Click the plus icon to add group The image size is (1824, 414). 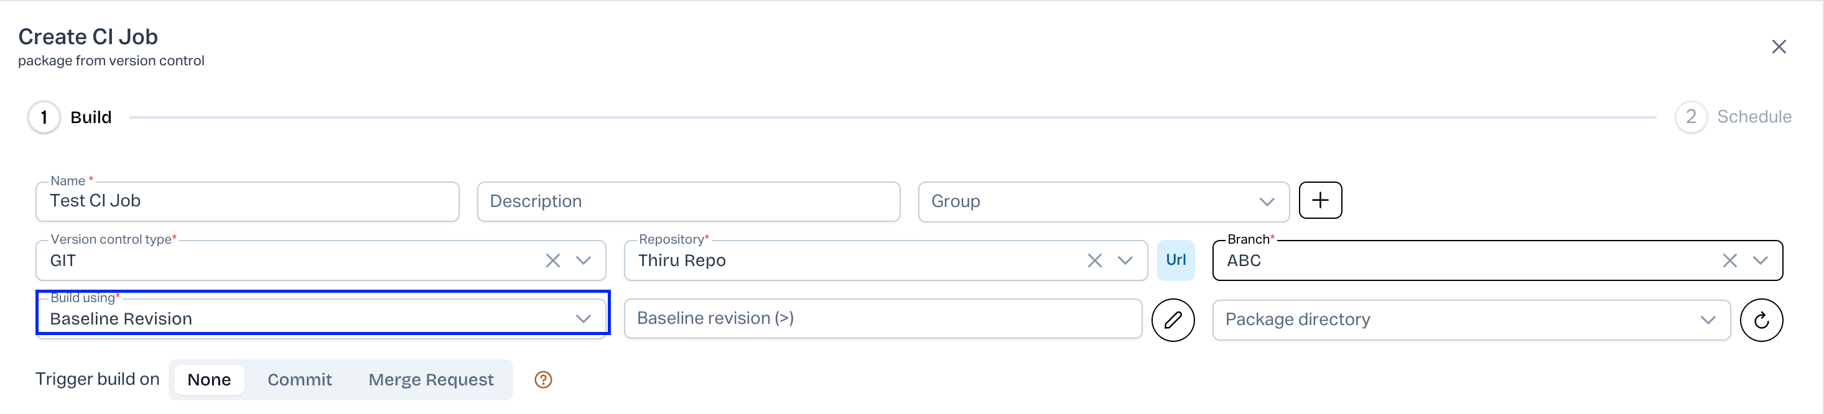(x=1320, y=201)
